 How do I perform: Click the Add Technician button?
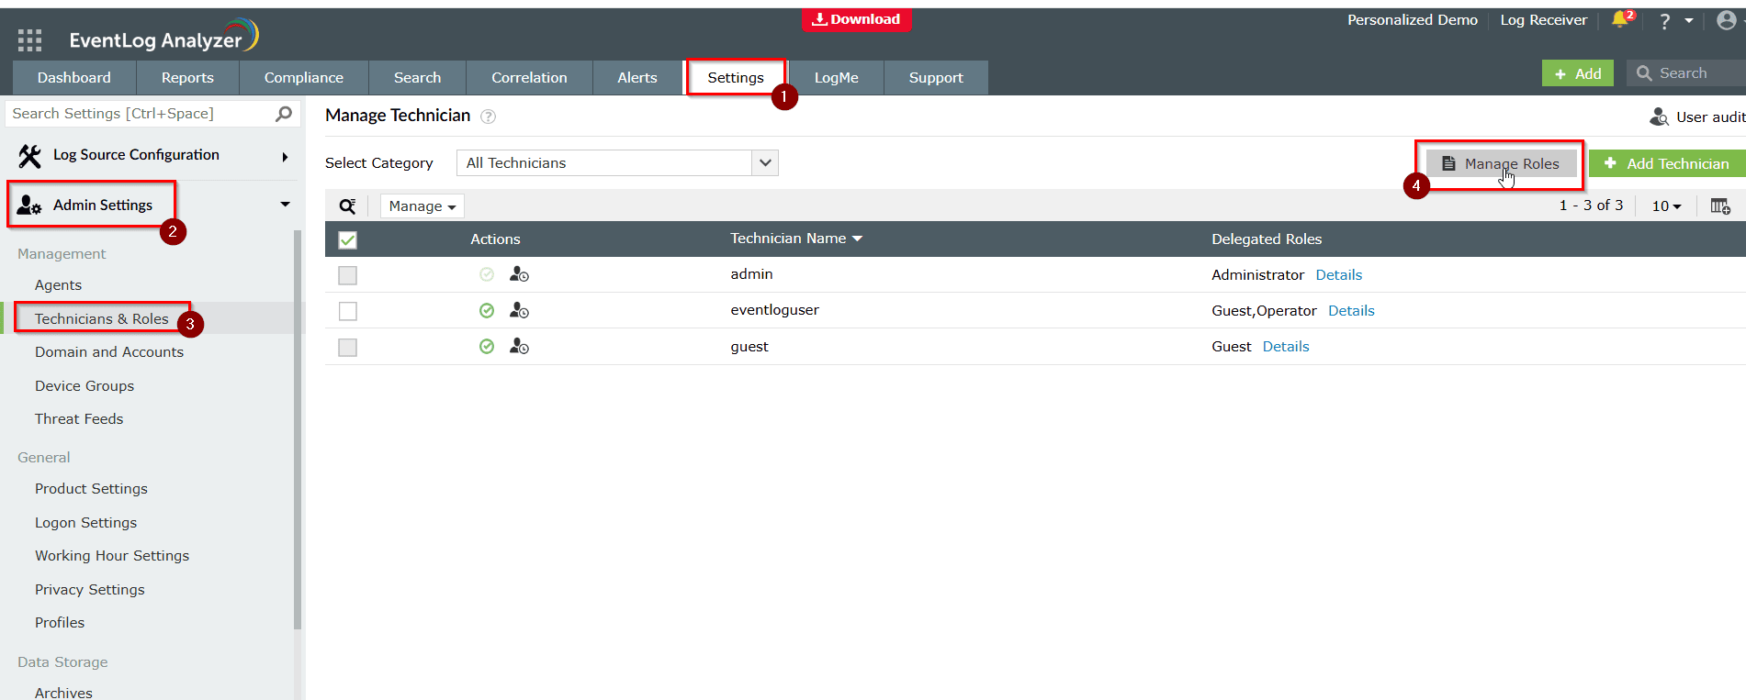click(1667, 164)
